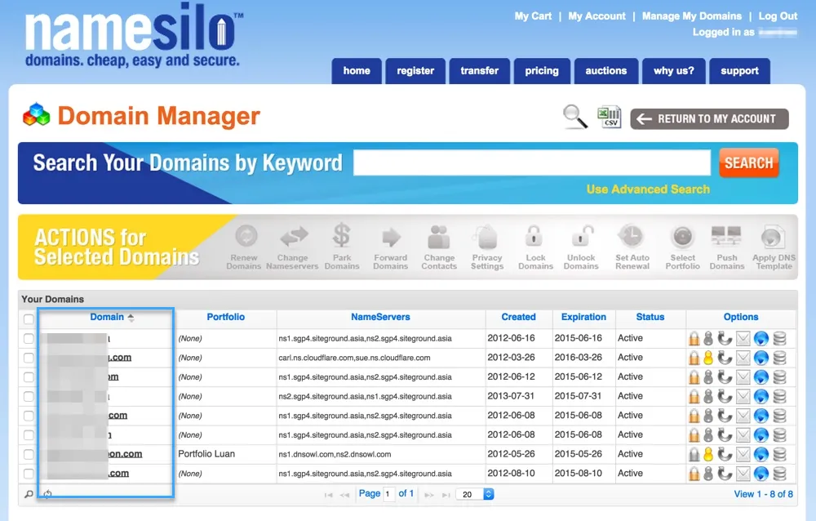Click the domain keyword search field
This screenshot has width=816, height=521.
coord(532,163)
